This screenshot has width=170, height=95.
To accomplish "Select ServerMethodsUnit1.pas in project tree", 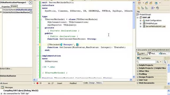I will click(155, 26).
